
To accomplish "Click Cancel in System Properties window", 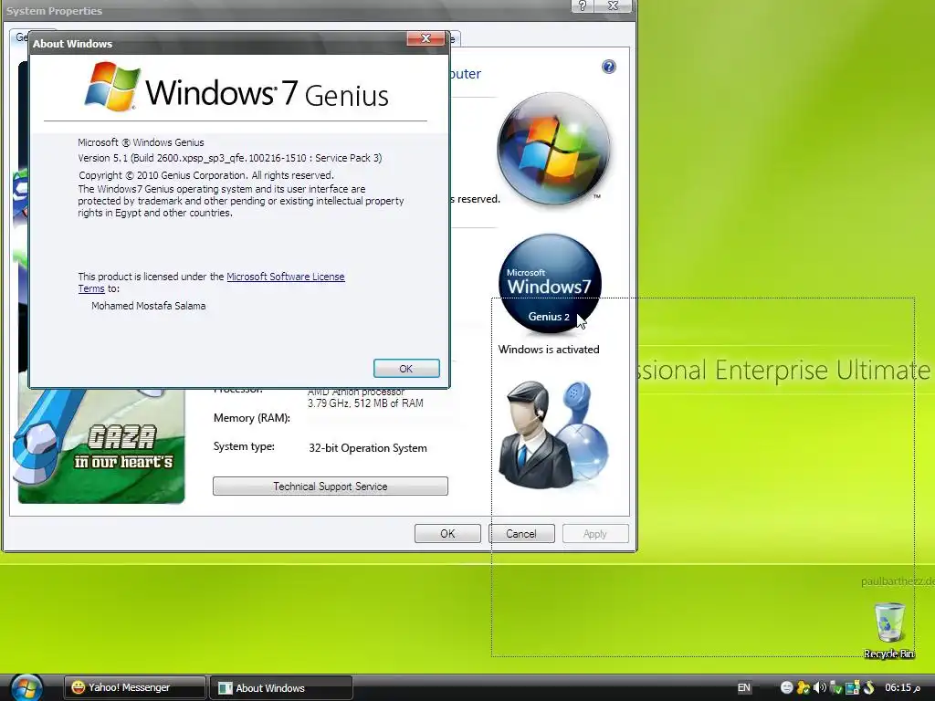I will pos(521,533).
